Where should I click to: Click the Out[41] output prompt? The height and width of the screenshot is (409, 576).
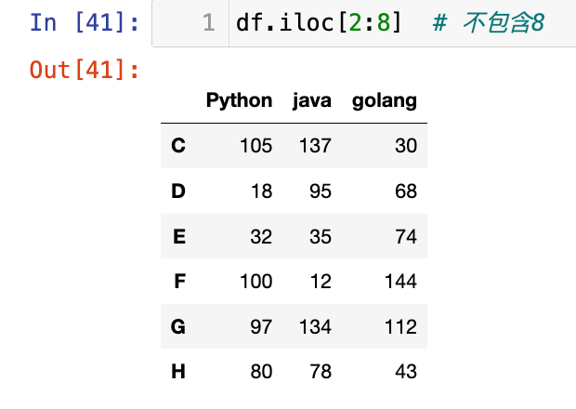tap(85, 69)
